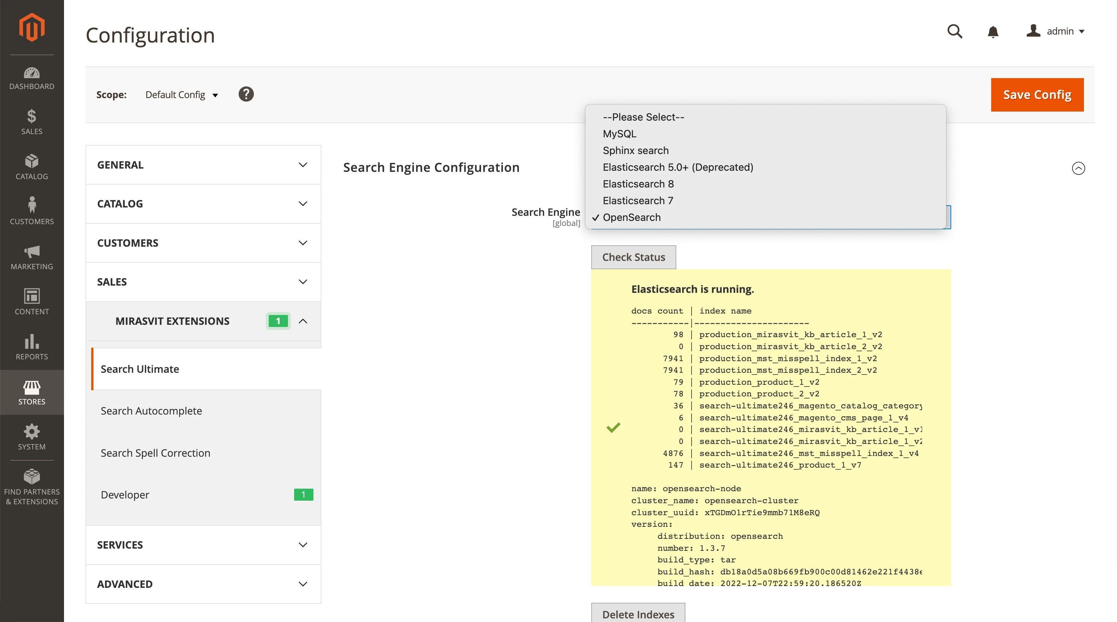Open the admin global search magnifier
Image resolution: width=1117 pixels, height=622 pixels.
[x=954, y=32]
